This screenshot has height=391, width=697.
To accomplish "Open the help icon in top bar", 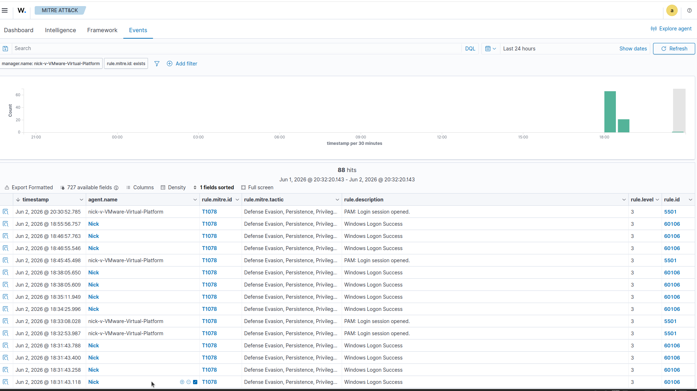I will pyautogui.click(x=689, y=10).
